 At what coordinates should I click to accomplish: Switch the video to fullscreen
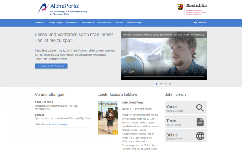195,72
